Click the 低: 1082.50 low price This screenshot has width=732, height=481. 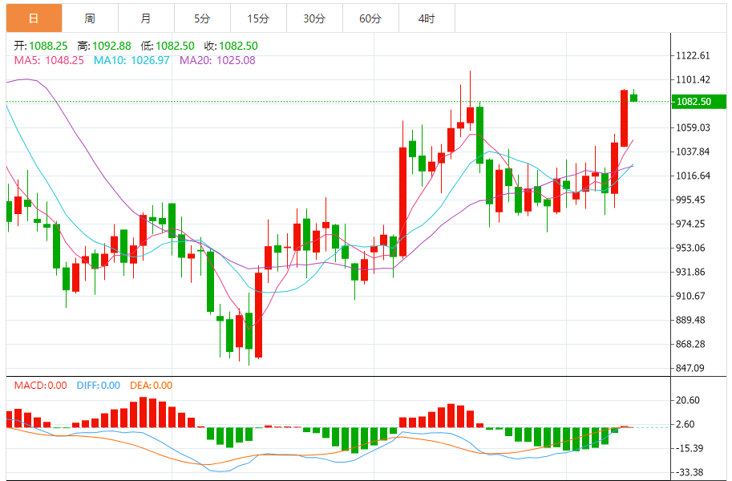coord(168,46)
